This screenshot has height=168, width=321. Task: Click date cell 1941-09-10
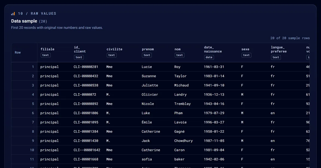[x=214, y=85]
